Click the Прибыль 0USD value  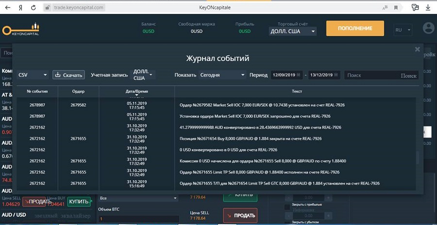(245, 31)
